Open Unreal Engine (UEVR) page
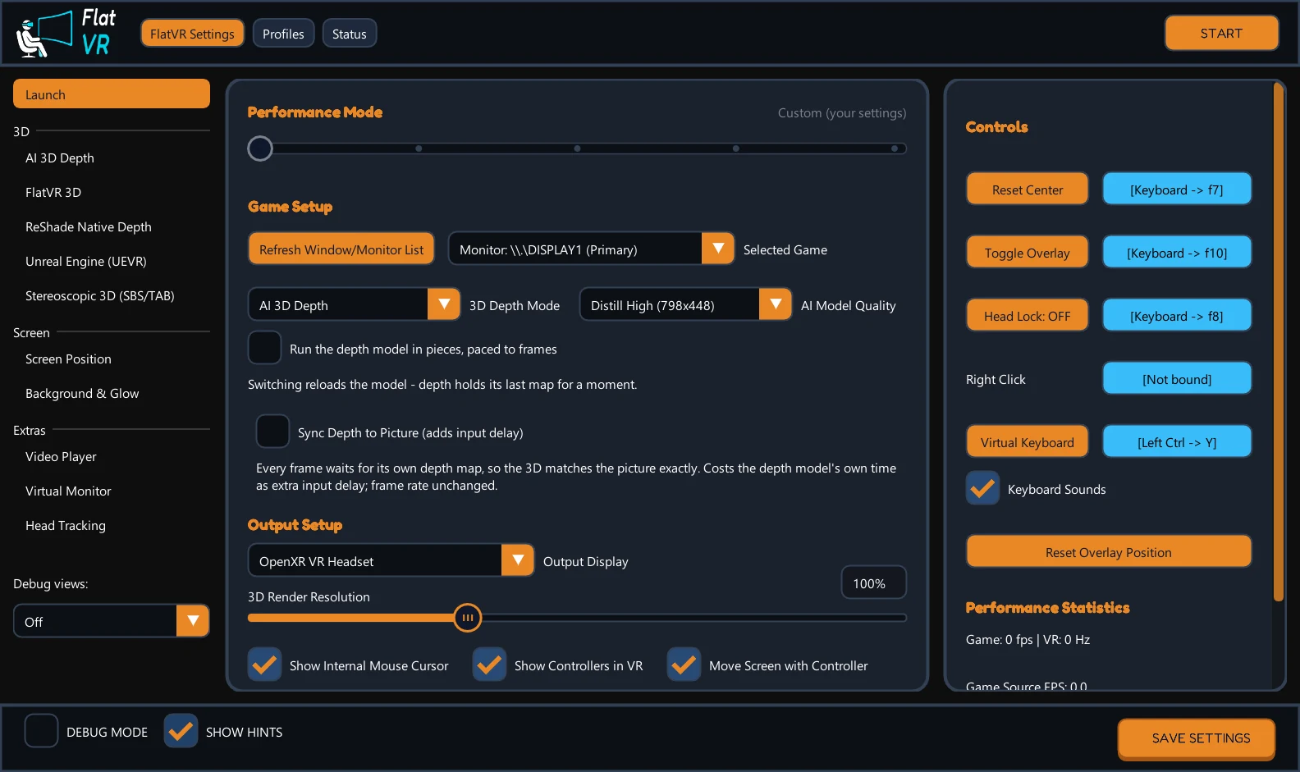The height and width of the screenshot is (772, 1300). (86, 262)
